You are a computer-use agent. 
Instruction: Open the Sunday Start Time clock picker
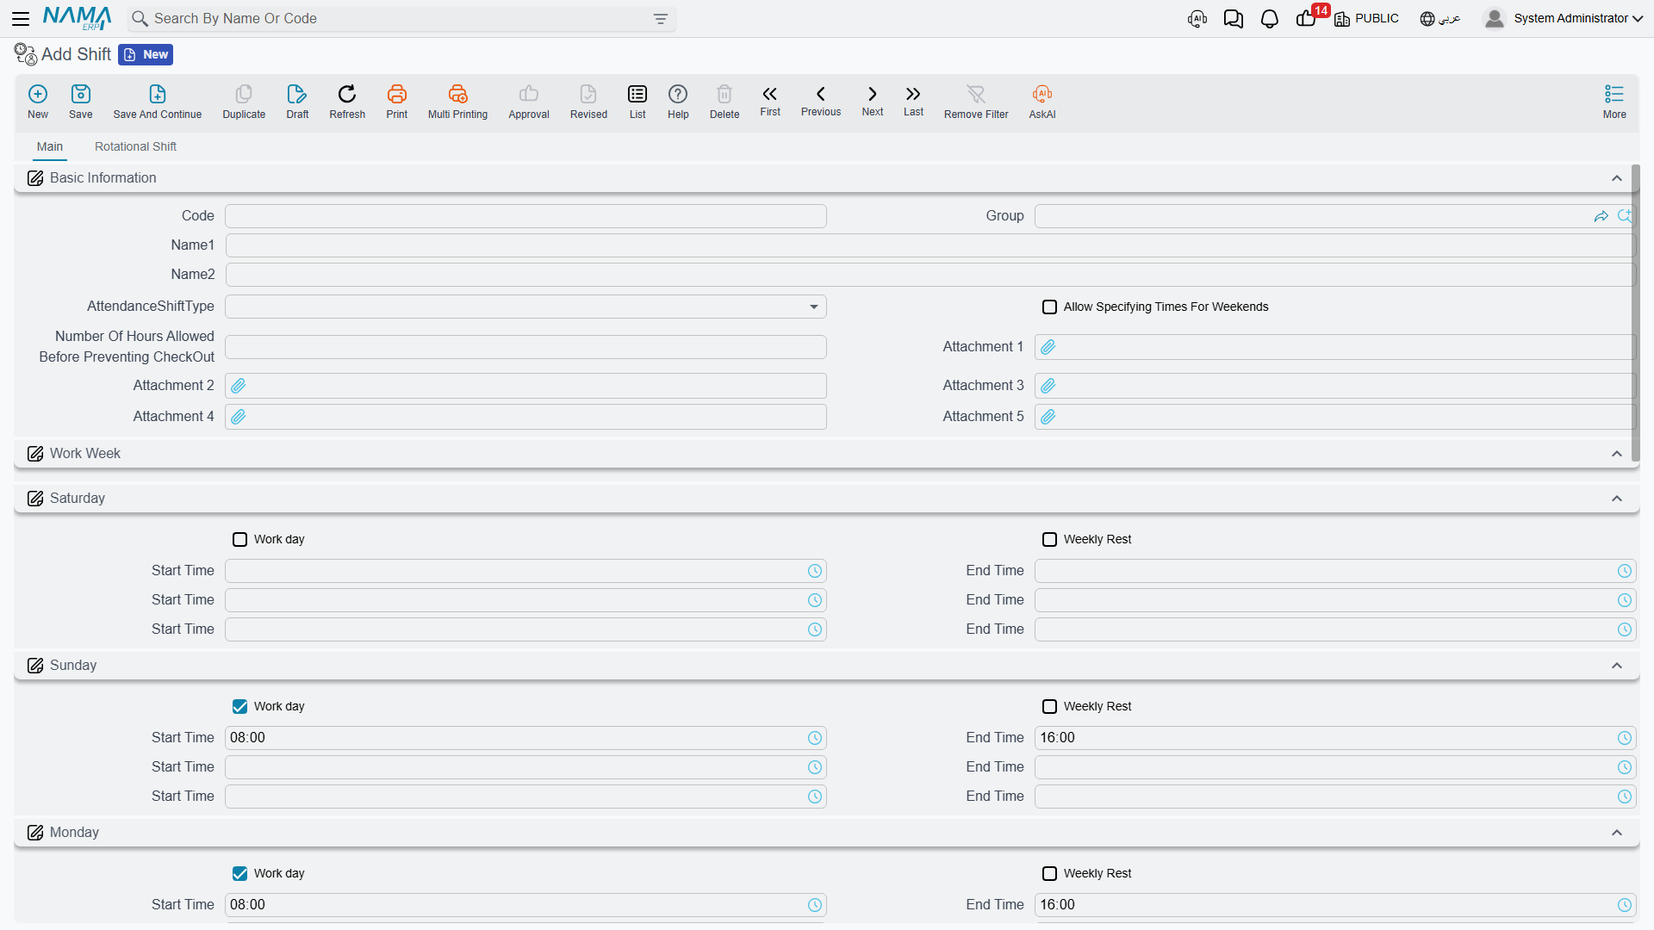point(814,738)
